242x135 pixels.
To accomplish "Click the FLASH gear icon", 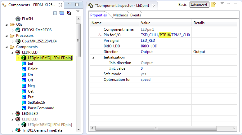I will pyautogui.click(x=18, y=19).
